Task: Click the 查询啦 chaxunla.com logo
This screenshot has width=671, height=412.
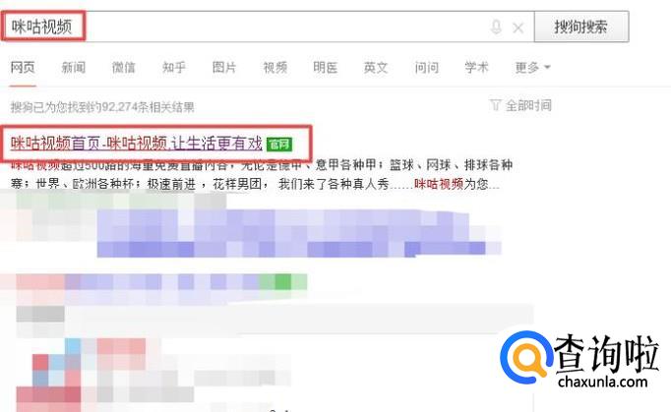Action: [579, 359]
